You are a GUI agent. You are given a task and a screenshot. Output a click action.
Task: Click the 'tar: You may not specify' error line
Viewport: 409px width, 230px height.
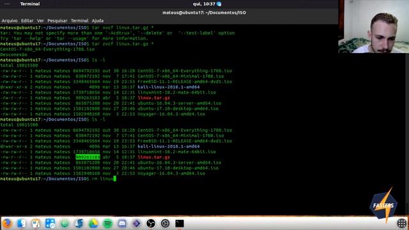pyautogui.click(x=118, y=33)
